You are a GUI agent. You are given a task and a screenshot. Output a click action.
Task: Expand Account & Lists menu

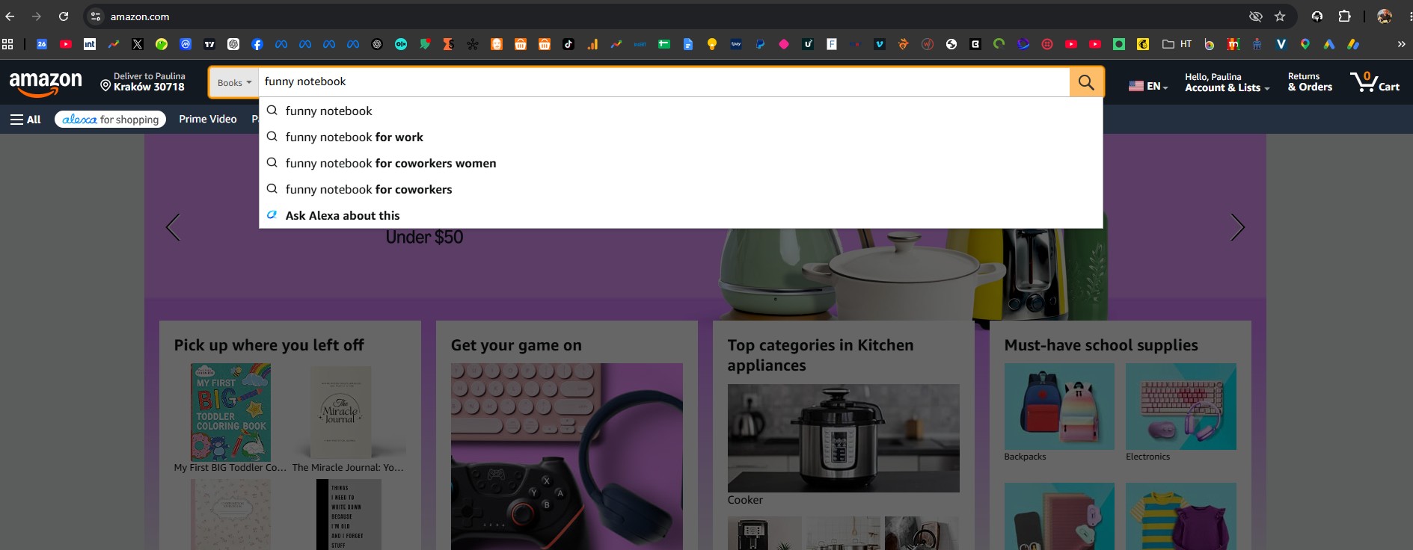(1227, 82)
